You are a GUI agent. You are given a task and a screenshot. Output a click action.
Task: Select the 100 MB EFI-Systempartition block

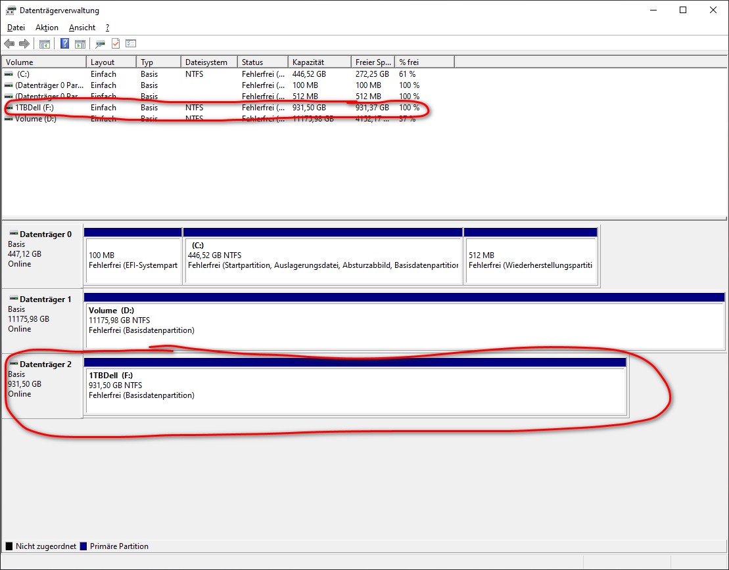click(133, 255)
